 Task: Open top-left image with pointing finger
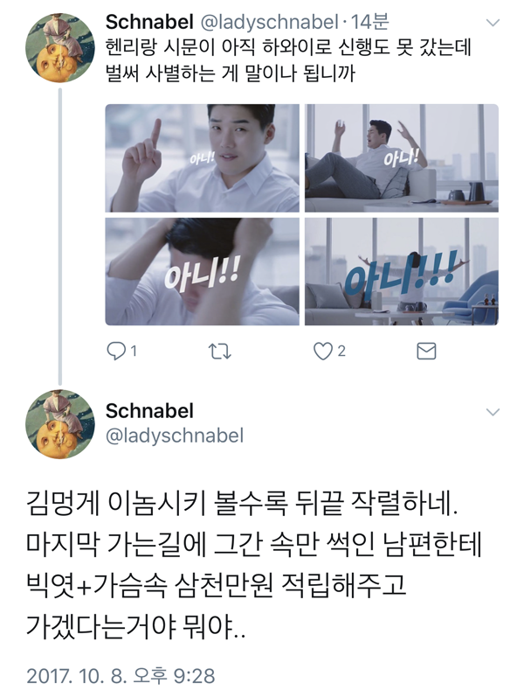pos(202,158)
